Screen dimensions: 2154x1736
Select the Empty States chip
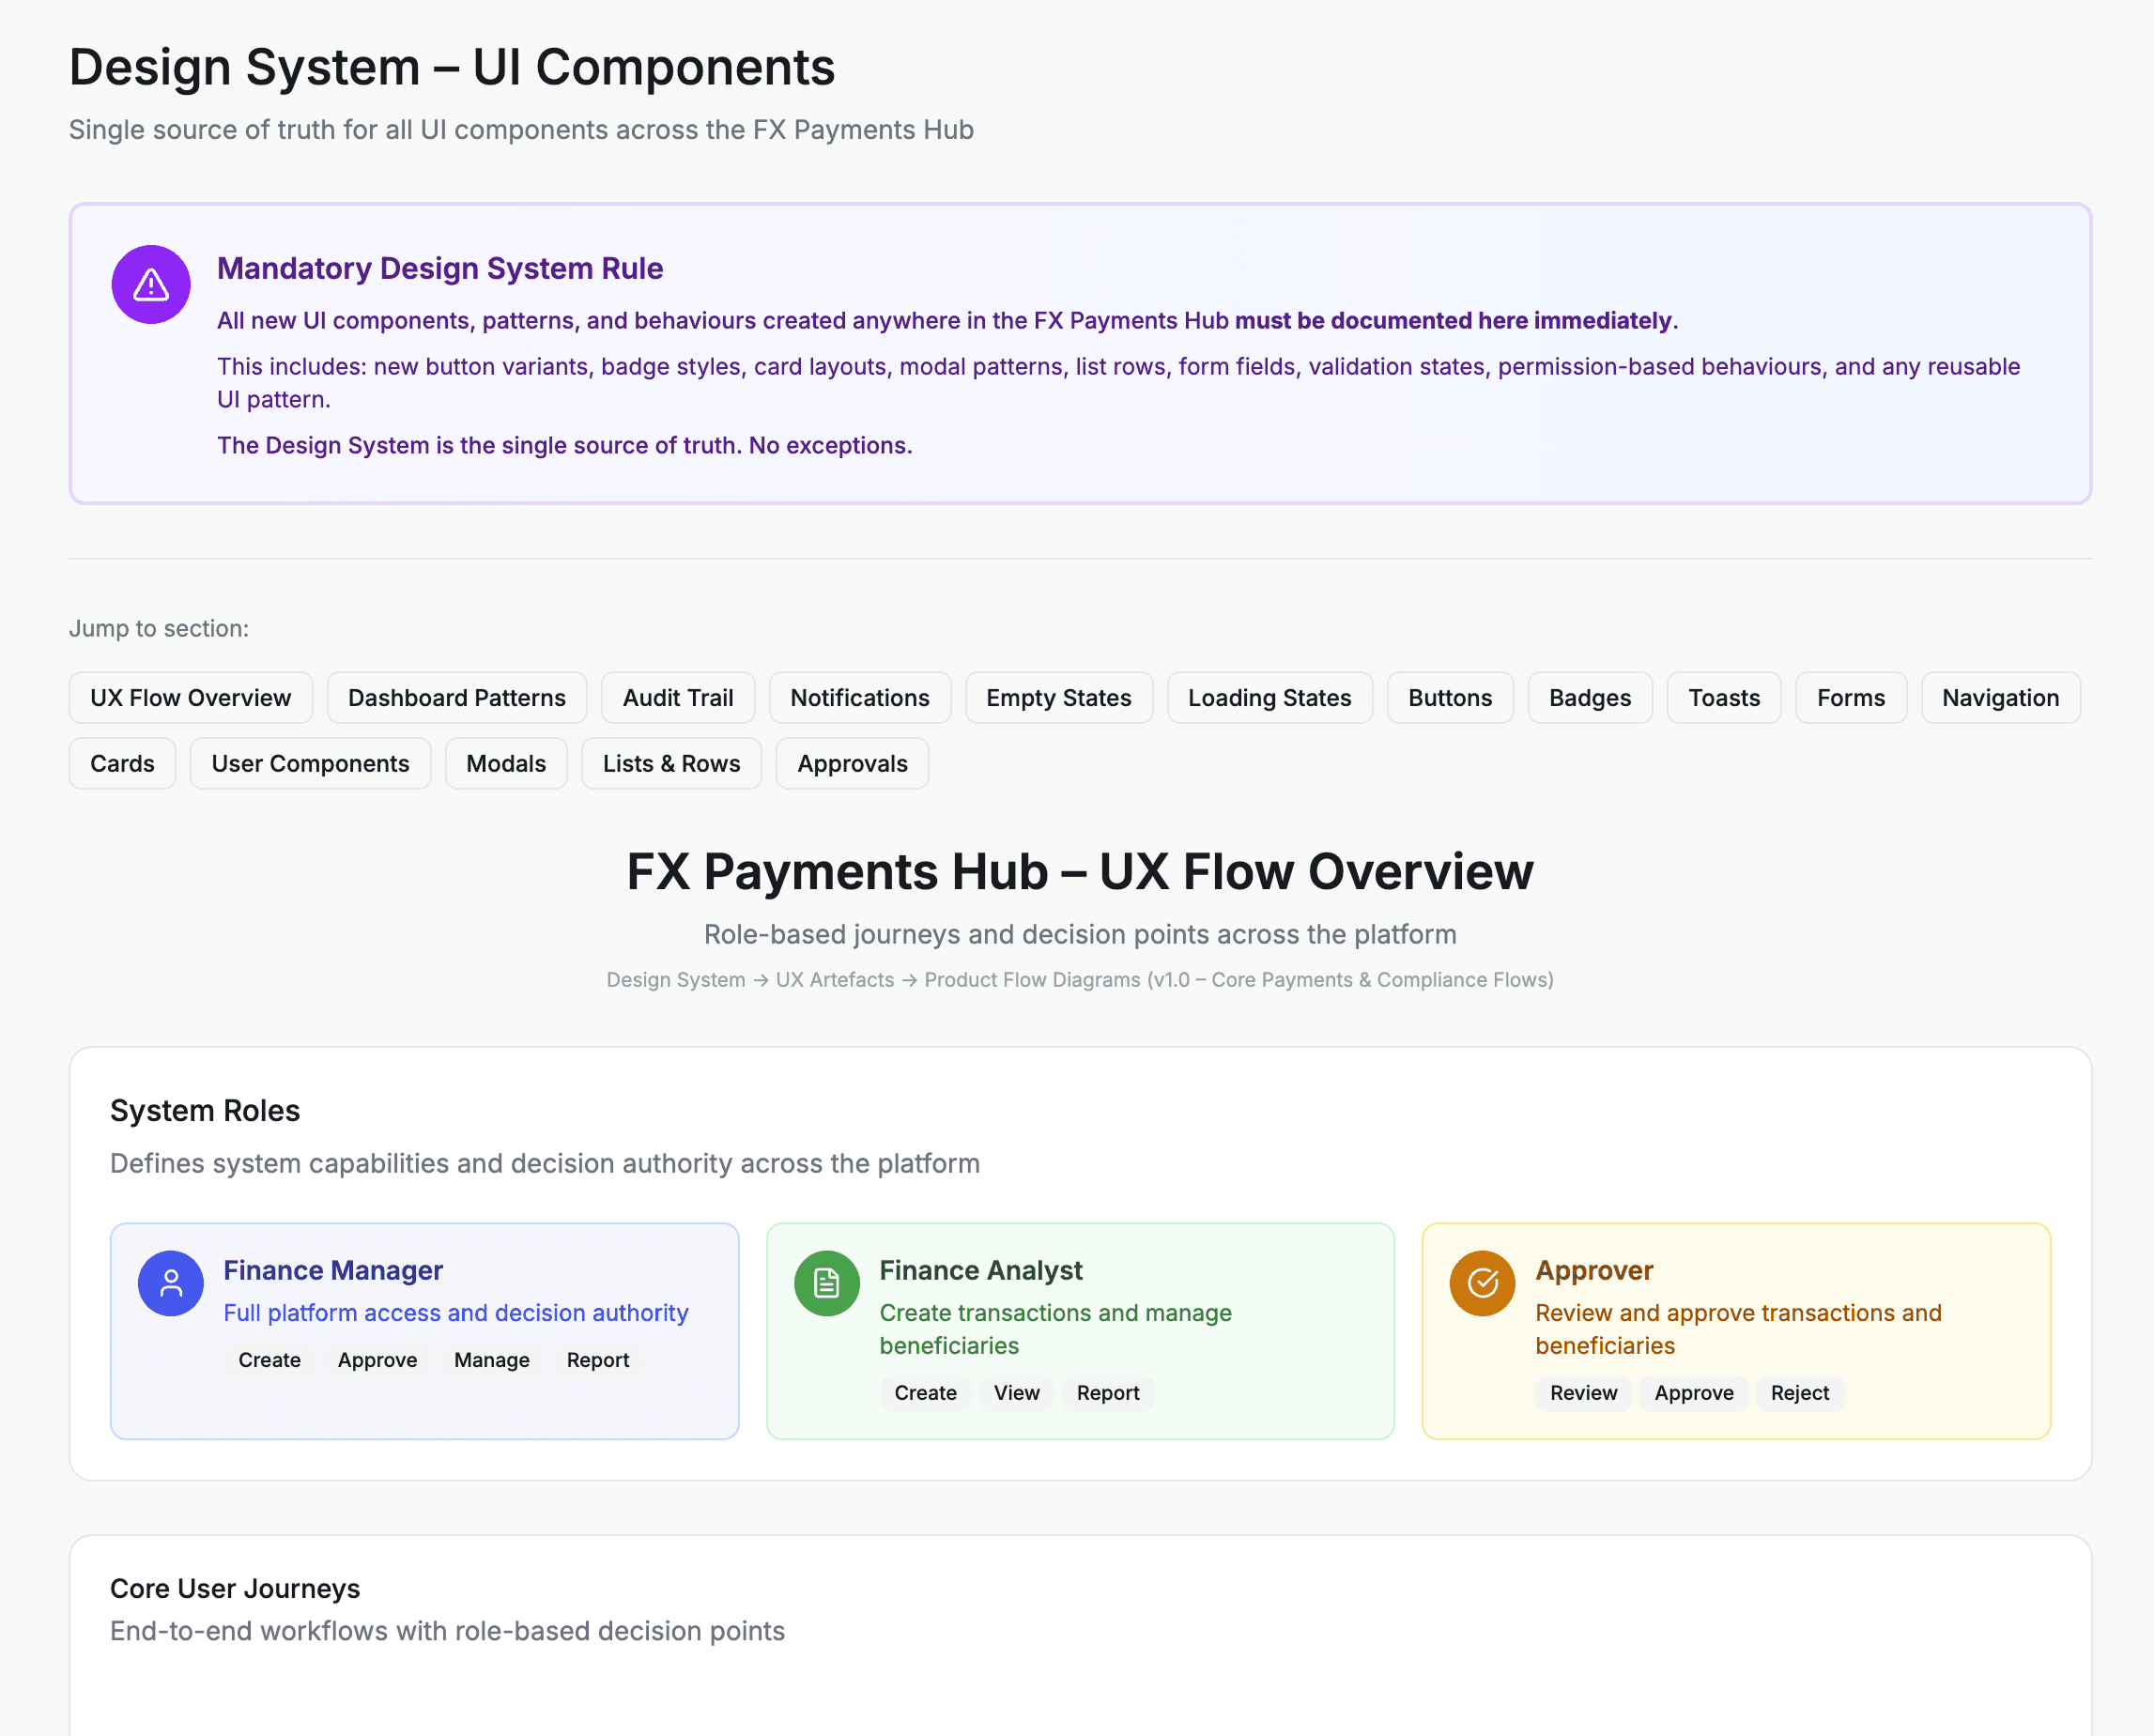tap(1058, 698)
